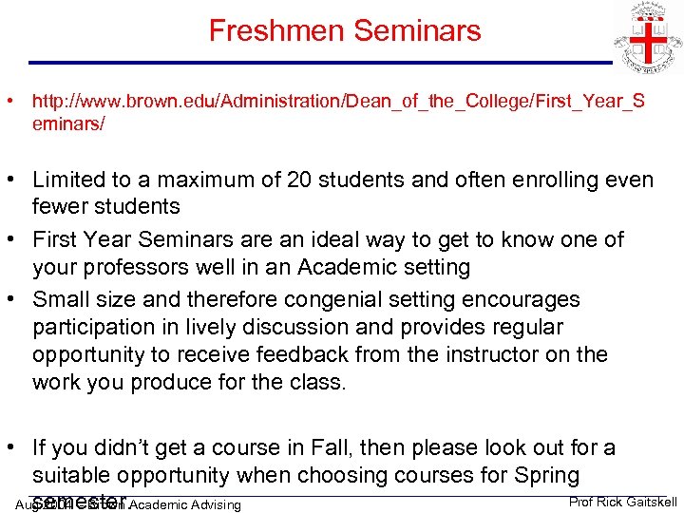This screenshot has height=513, width=684.
Task: Click the "opportunity to receive feedback" line
Action: pos(319,354)
